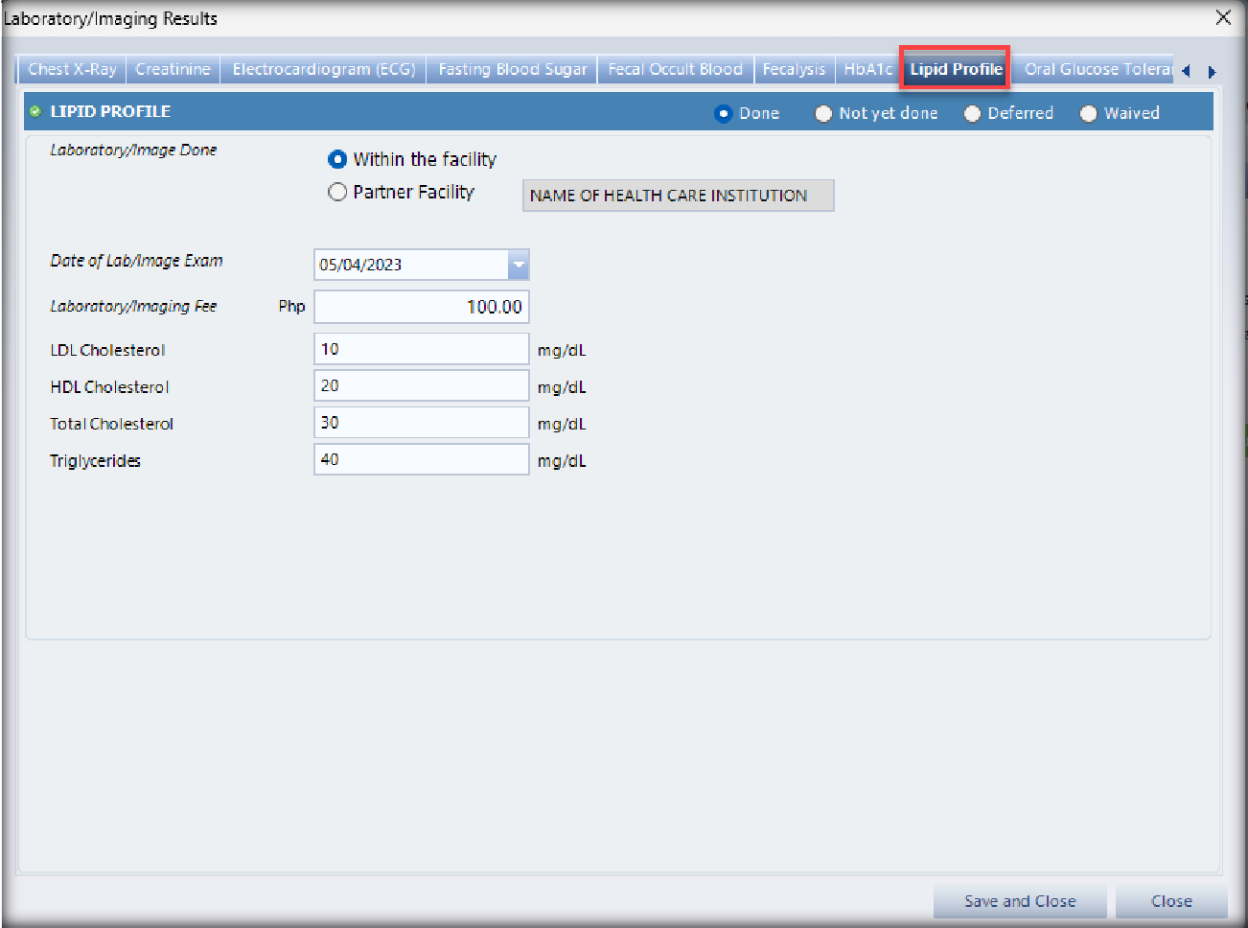Select Within the facility option

click(337, 159)
